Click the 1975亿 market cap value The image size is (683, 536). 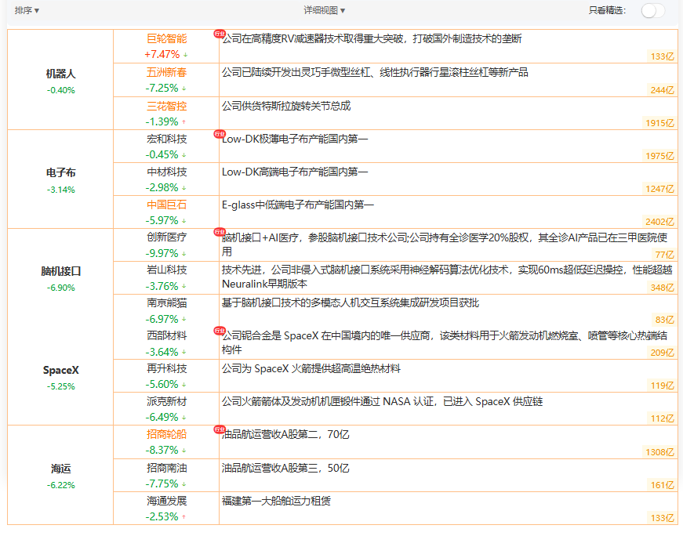(660, 156)
